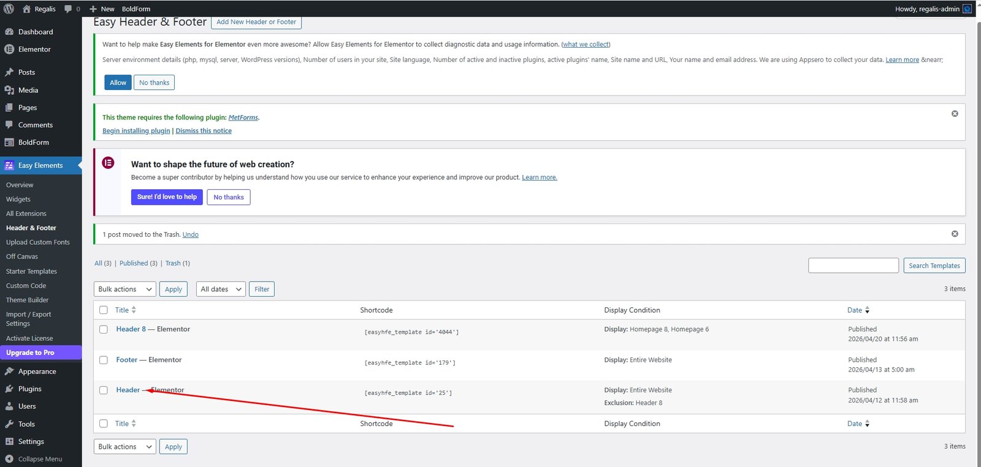This screenshot has width=981, height=467.
Task: Select the Footer template checkbox
Action: (x=104, y=360)
